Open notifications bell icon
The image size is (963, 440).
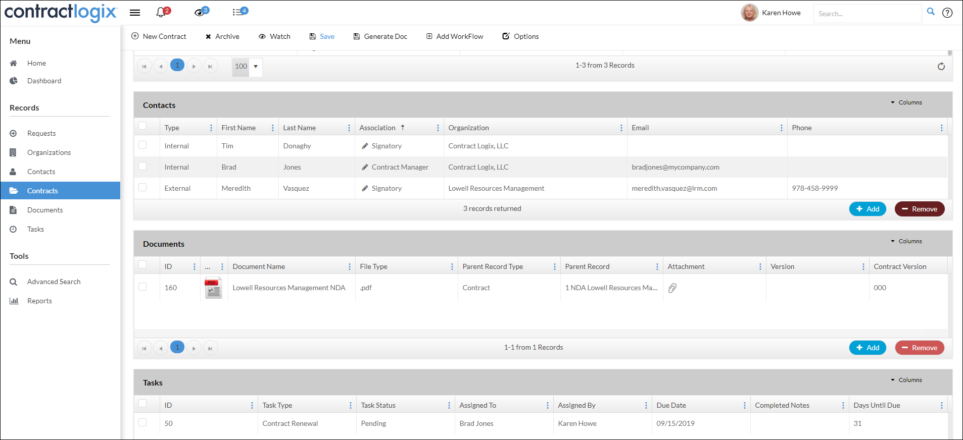click(x=161, y=12)
